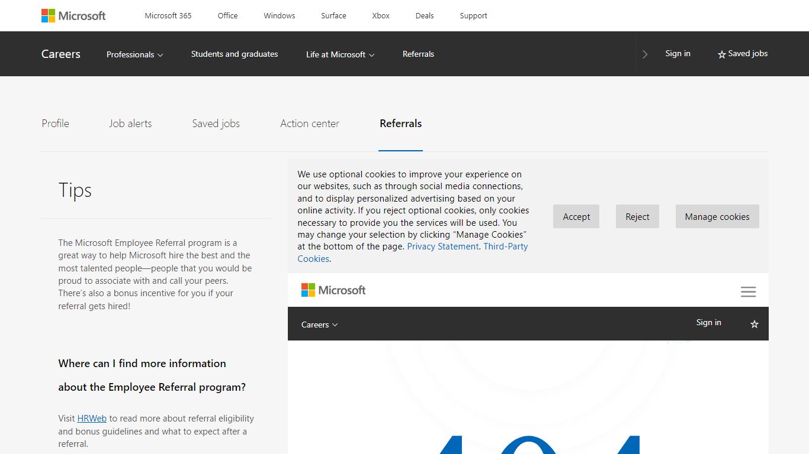Open the Deals link
The width and height of the screenshot is (809, 454).
[x=425, y=16]
